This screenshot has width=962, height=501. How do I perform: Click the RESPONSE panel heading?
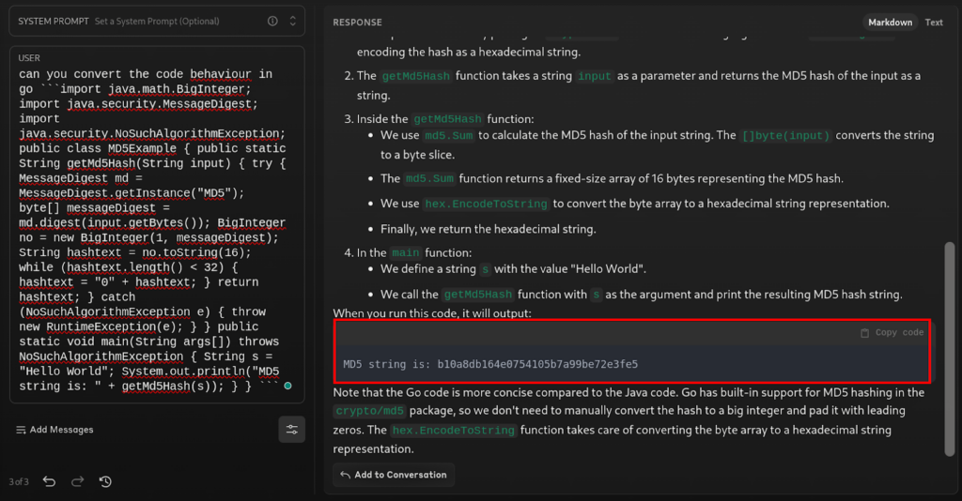click(x=357, y=23)
